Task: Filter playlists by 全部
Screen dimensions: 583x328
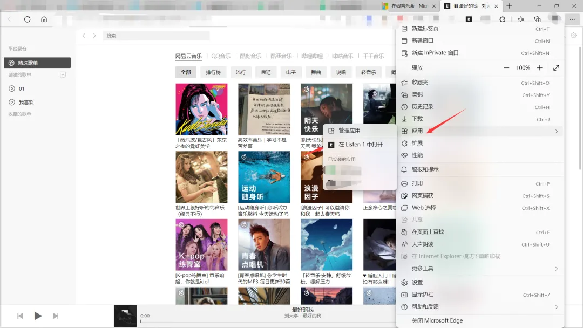Action: click(186, 72)
